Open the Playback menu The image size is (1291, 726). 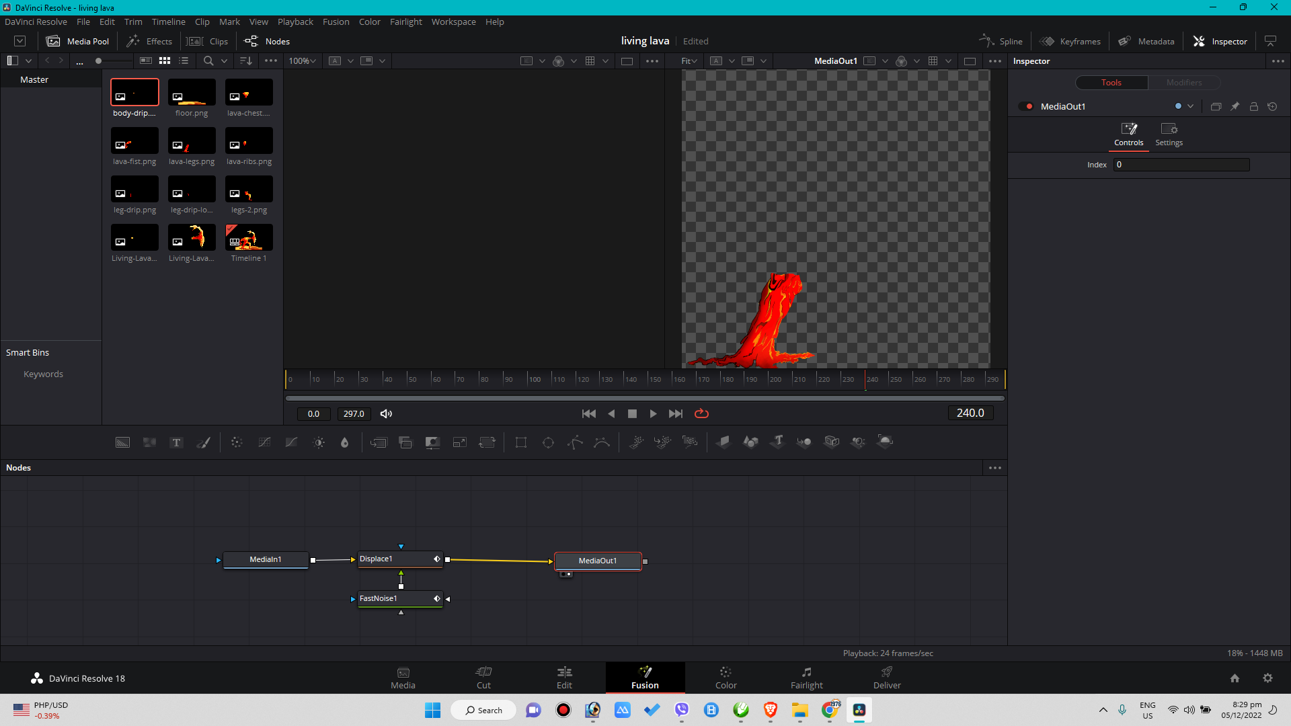295,22
